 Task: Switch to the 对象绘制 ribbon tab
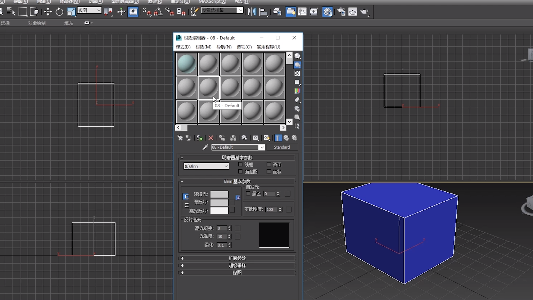(x=37, y=23)
